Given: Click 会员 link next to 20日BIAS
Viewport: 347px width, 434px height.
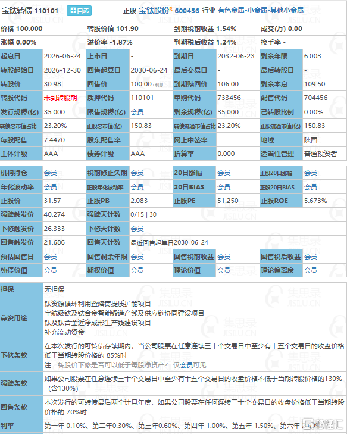Looking at the screenshot, I should click(x=224, y=187).
